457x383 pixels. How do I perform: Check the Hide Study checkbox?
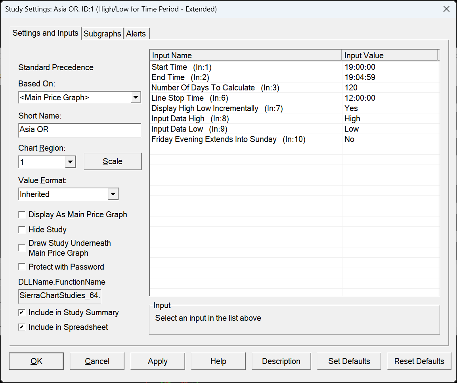tap(22, 230)
